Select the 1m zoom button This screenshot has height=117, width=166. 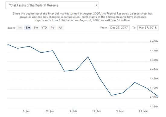pos(20,28)
